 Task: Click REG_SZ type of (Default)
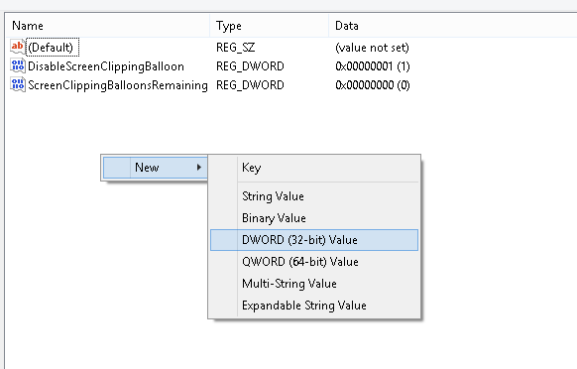[x=236, y=48]
